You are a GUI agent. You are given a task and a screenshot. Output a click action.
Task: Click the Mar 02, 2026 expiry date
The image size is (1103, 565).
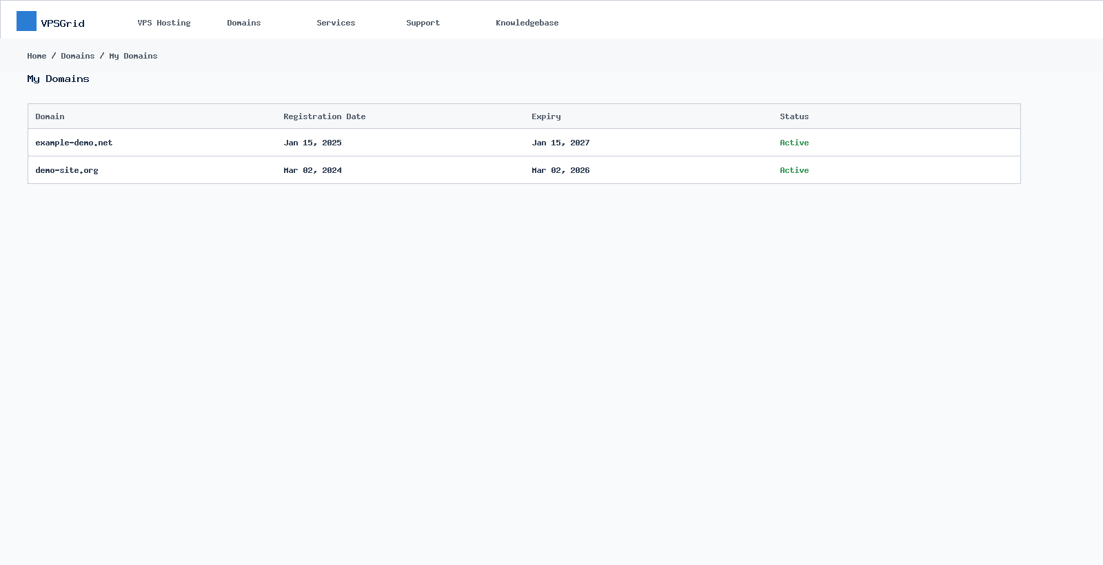560,170
